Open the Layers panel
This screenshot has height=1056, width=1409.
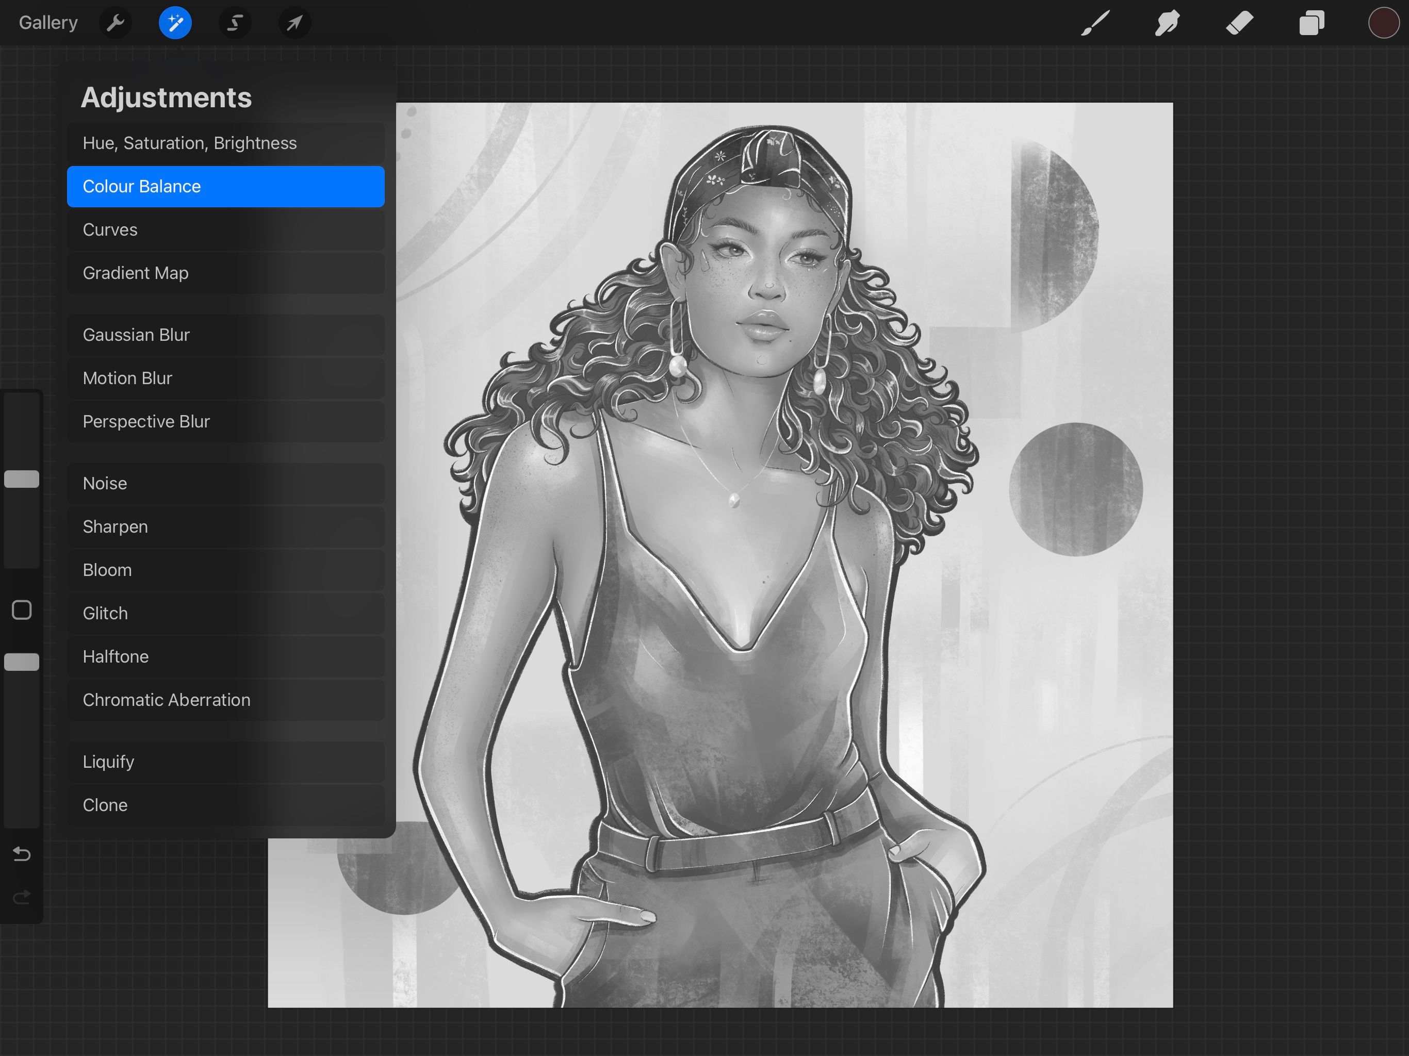(x=1312, y=23)
